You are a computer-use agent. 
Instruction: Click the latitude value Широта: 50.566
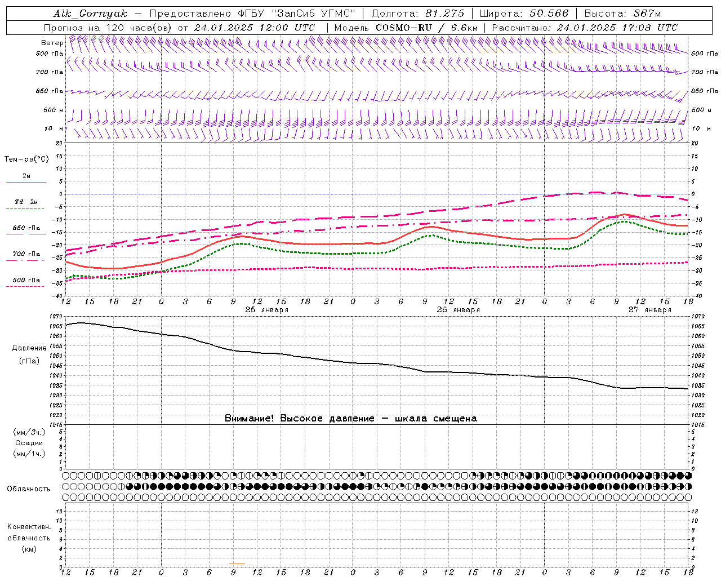(524, 14)
